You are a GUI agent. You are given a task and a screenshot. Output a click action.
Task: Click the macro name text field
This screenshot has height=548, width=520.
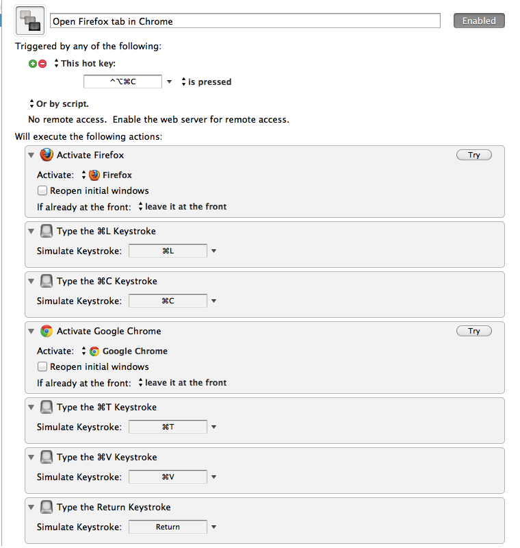245,21
